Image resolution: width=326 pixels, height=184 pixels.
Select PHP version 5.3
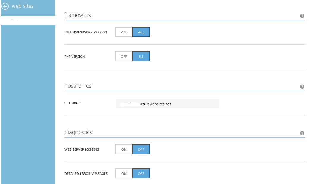[141, 56]
